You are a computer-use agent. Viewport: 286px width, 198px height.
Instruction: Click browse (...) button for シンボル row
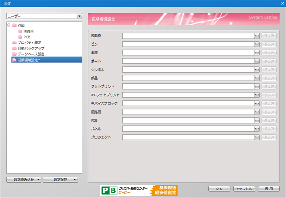[256, 70]
